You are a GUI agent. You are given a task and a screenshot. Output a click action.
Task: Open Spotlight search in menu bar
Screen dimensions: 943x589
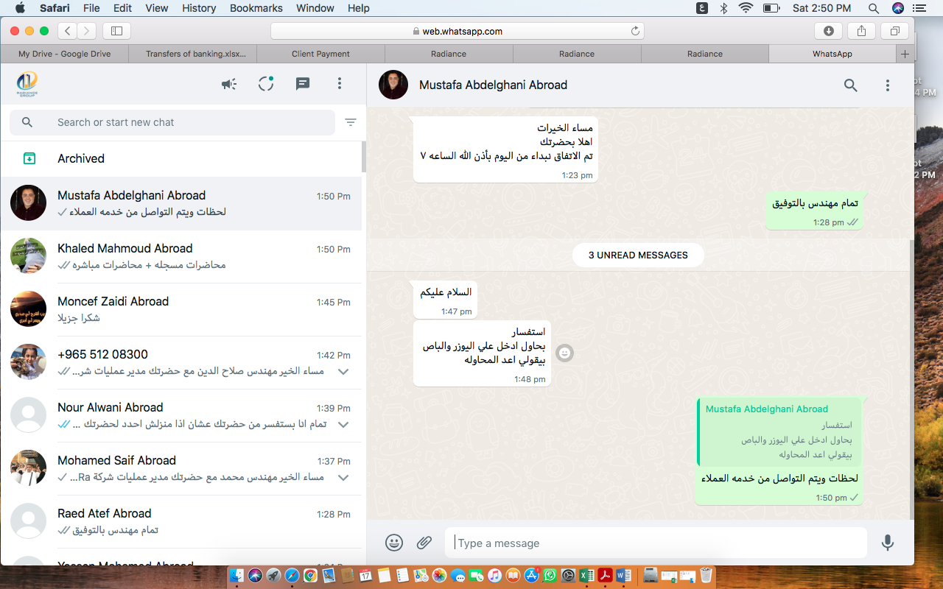[x=874, y=8]
